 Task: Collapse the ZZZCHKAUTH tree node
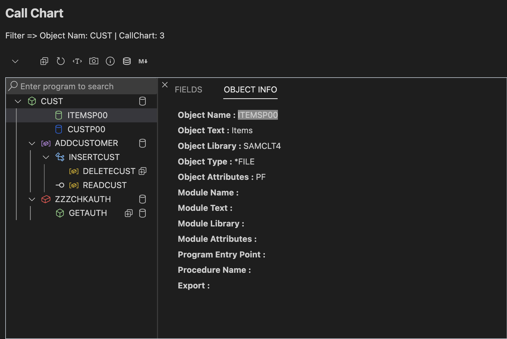[32, 199]
